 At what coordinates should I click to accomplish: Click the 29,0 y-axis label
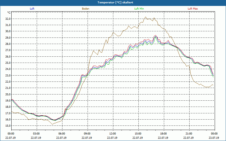(8, 38)
